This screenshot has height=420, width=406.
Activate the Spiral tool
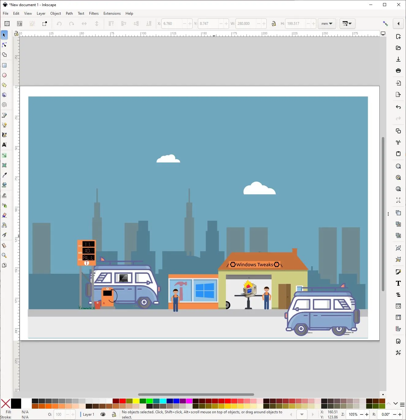tap(4, 105)
